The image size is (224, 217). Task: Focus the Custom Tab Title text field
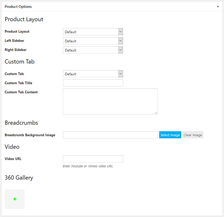pos(93,83)
